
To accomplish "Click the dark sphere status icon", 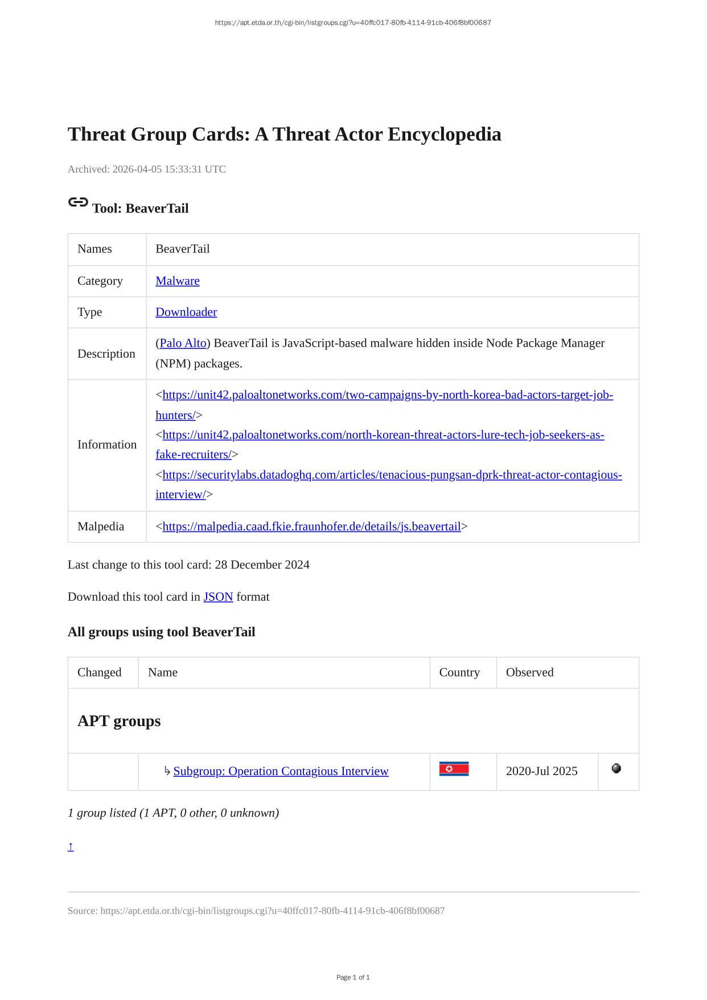I will tap(616, 769).
